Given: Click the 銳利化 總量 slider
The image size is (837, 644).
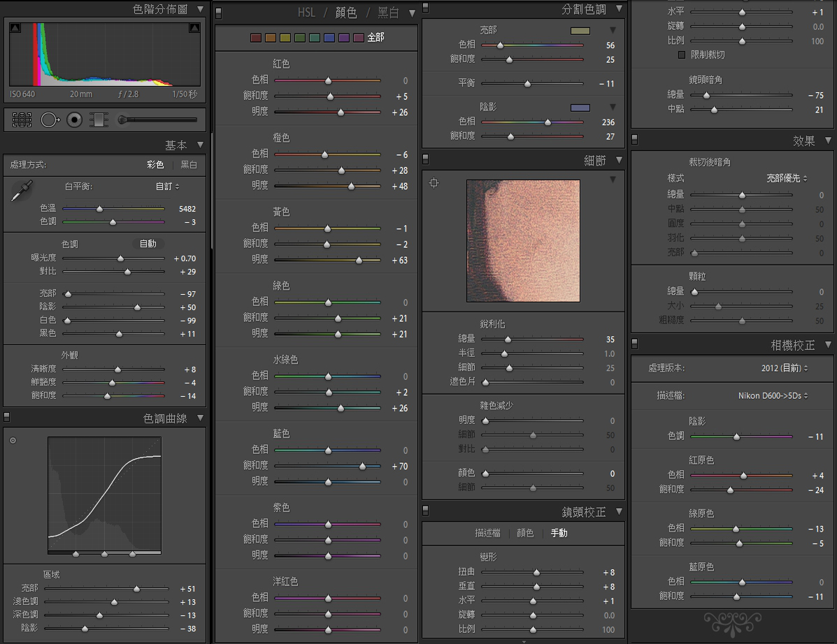Looking at the screenshot, I should [532, 339].
